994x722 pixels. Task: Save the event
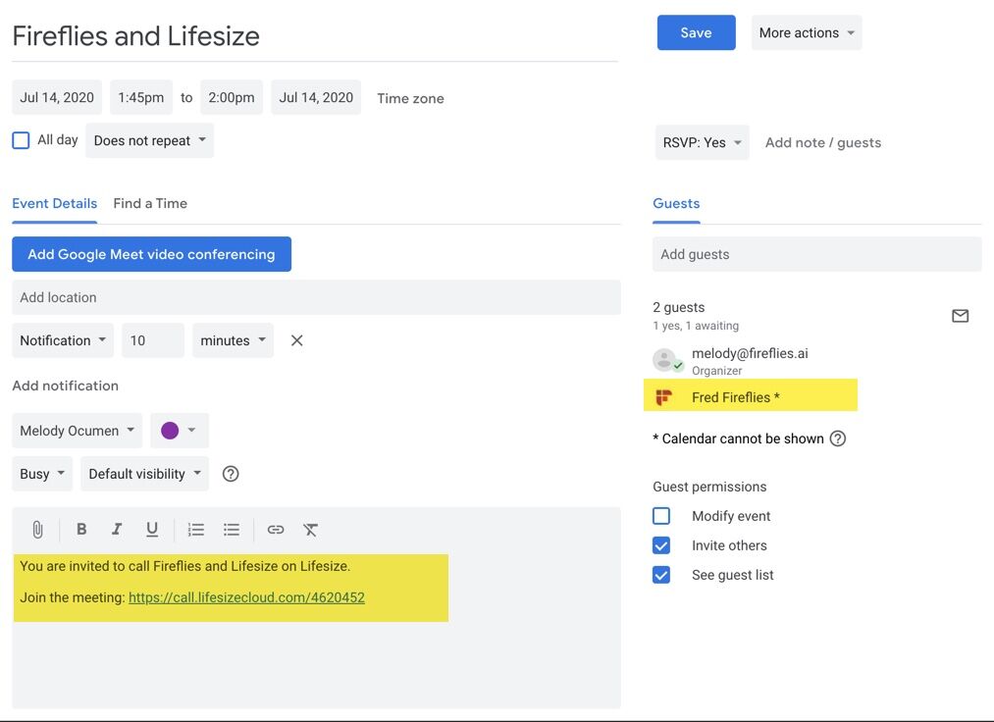(696, 32)
